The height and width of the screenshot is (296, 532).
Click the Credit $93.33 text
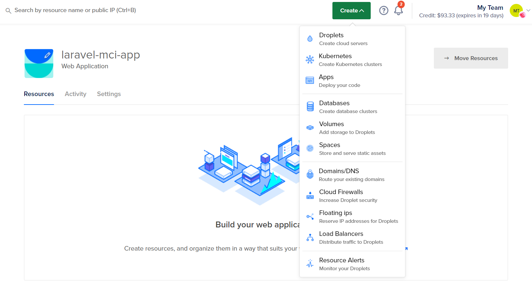[x=461, y=16]
